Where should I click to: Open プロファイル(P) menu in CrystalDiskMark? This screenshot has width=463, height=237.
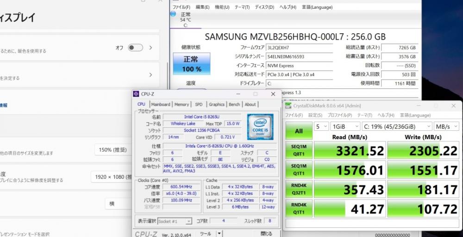[x=339, y=115]
